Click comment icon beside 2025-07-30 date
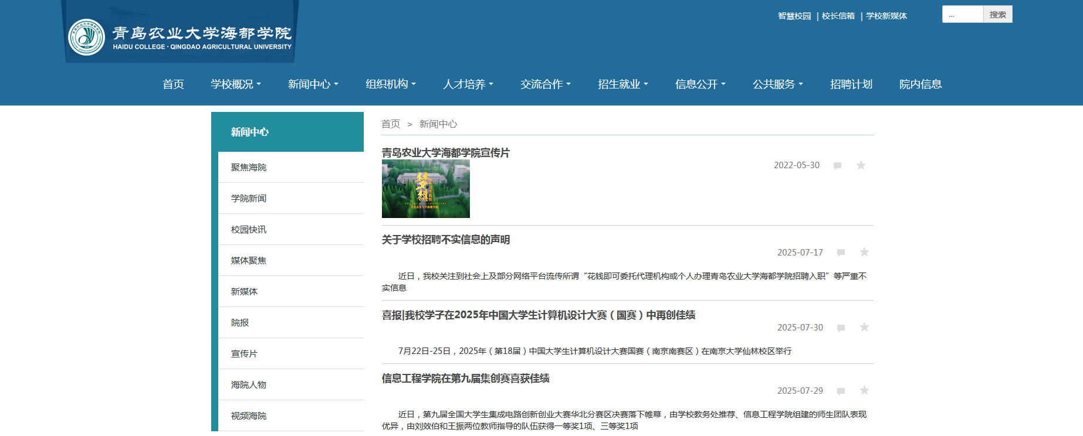The width and height of the screenshot is (1083, 436). (x=841, y=328)
